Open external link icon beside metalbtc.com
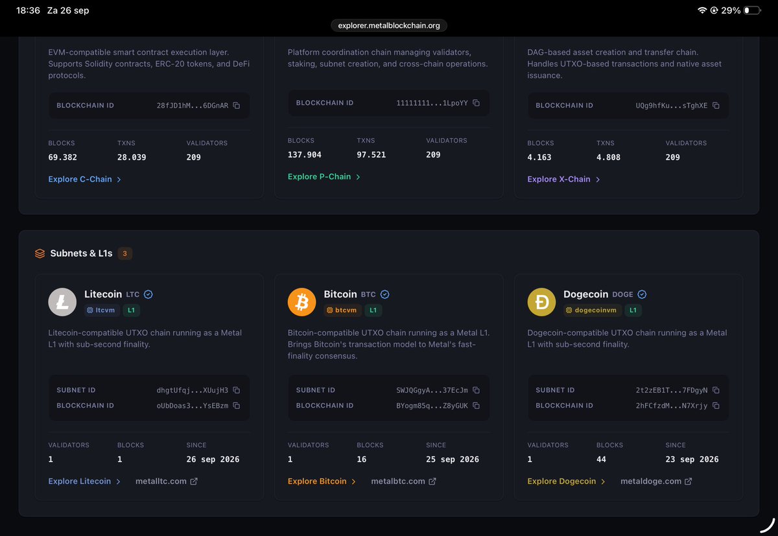This screenshot has height=536, width=778. click(432, 482)
